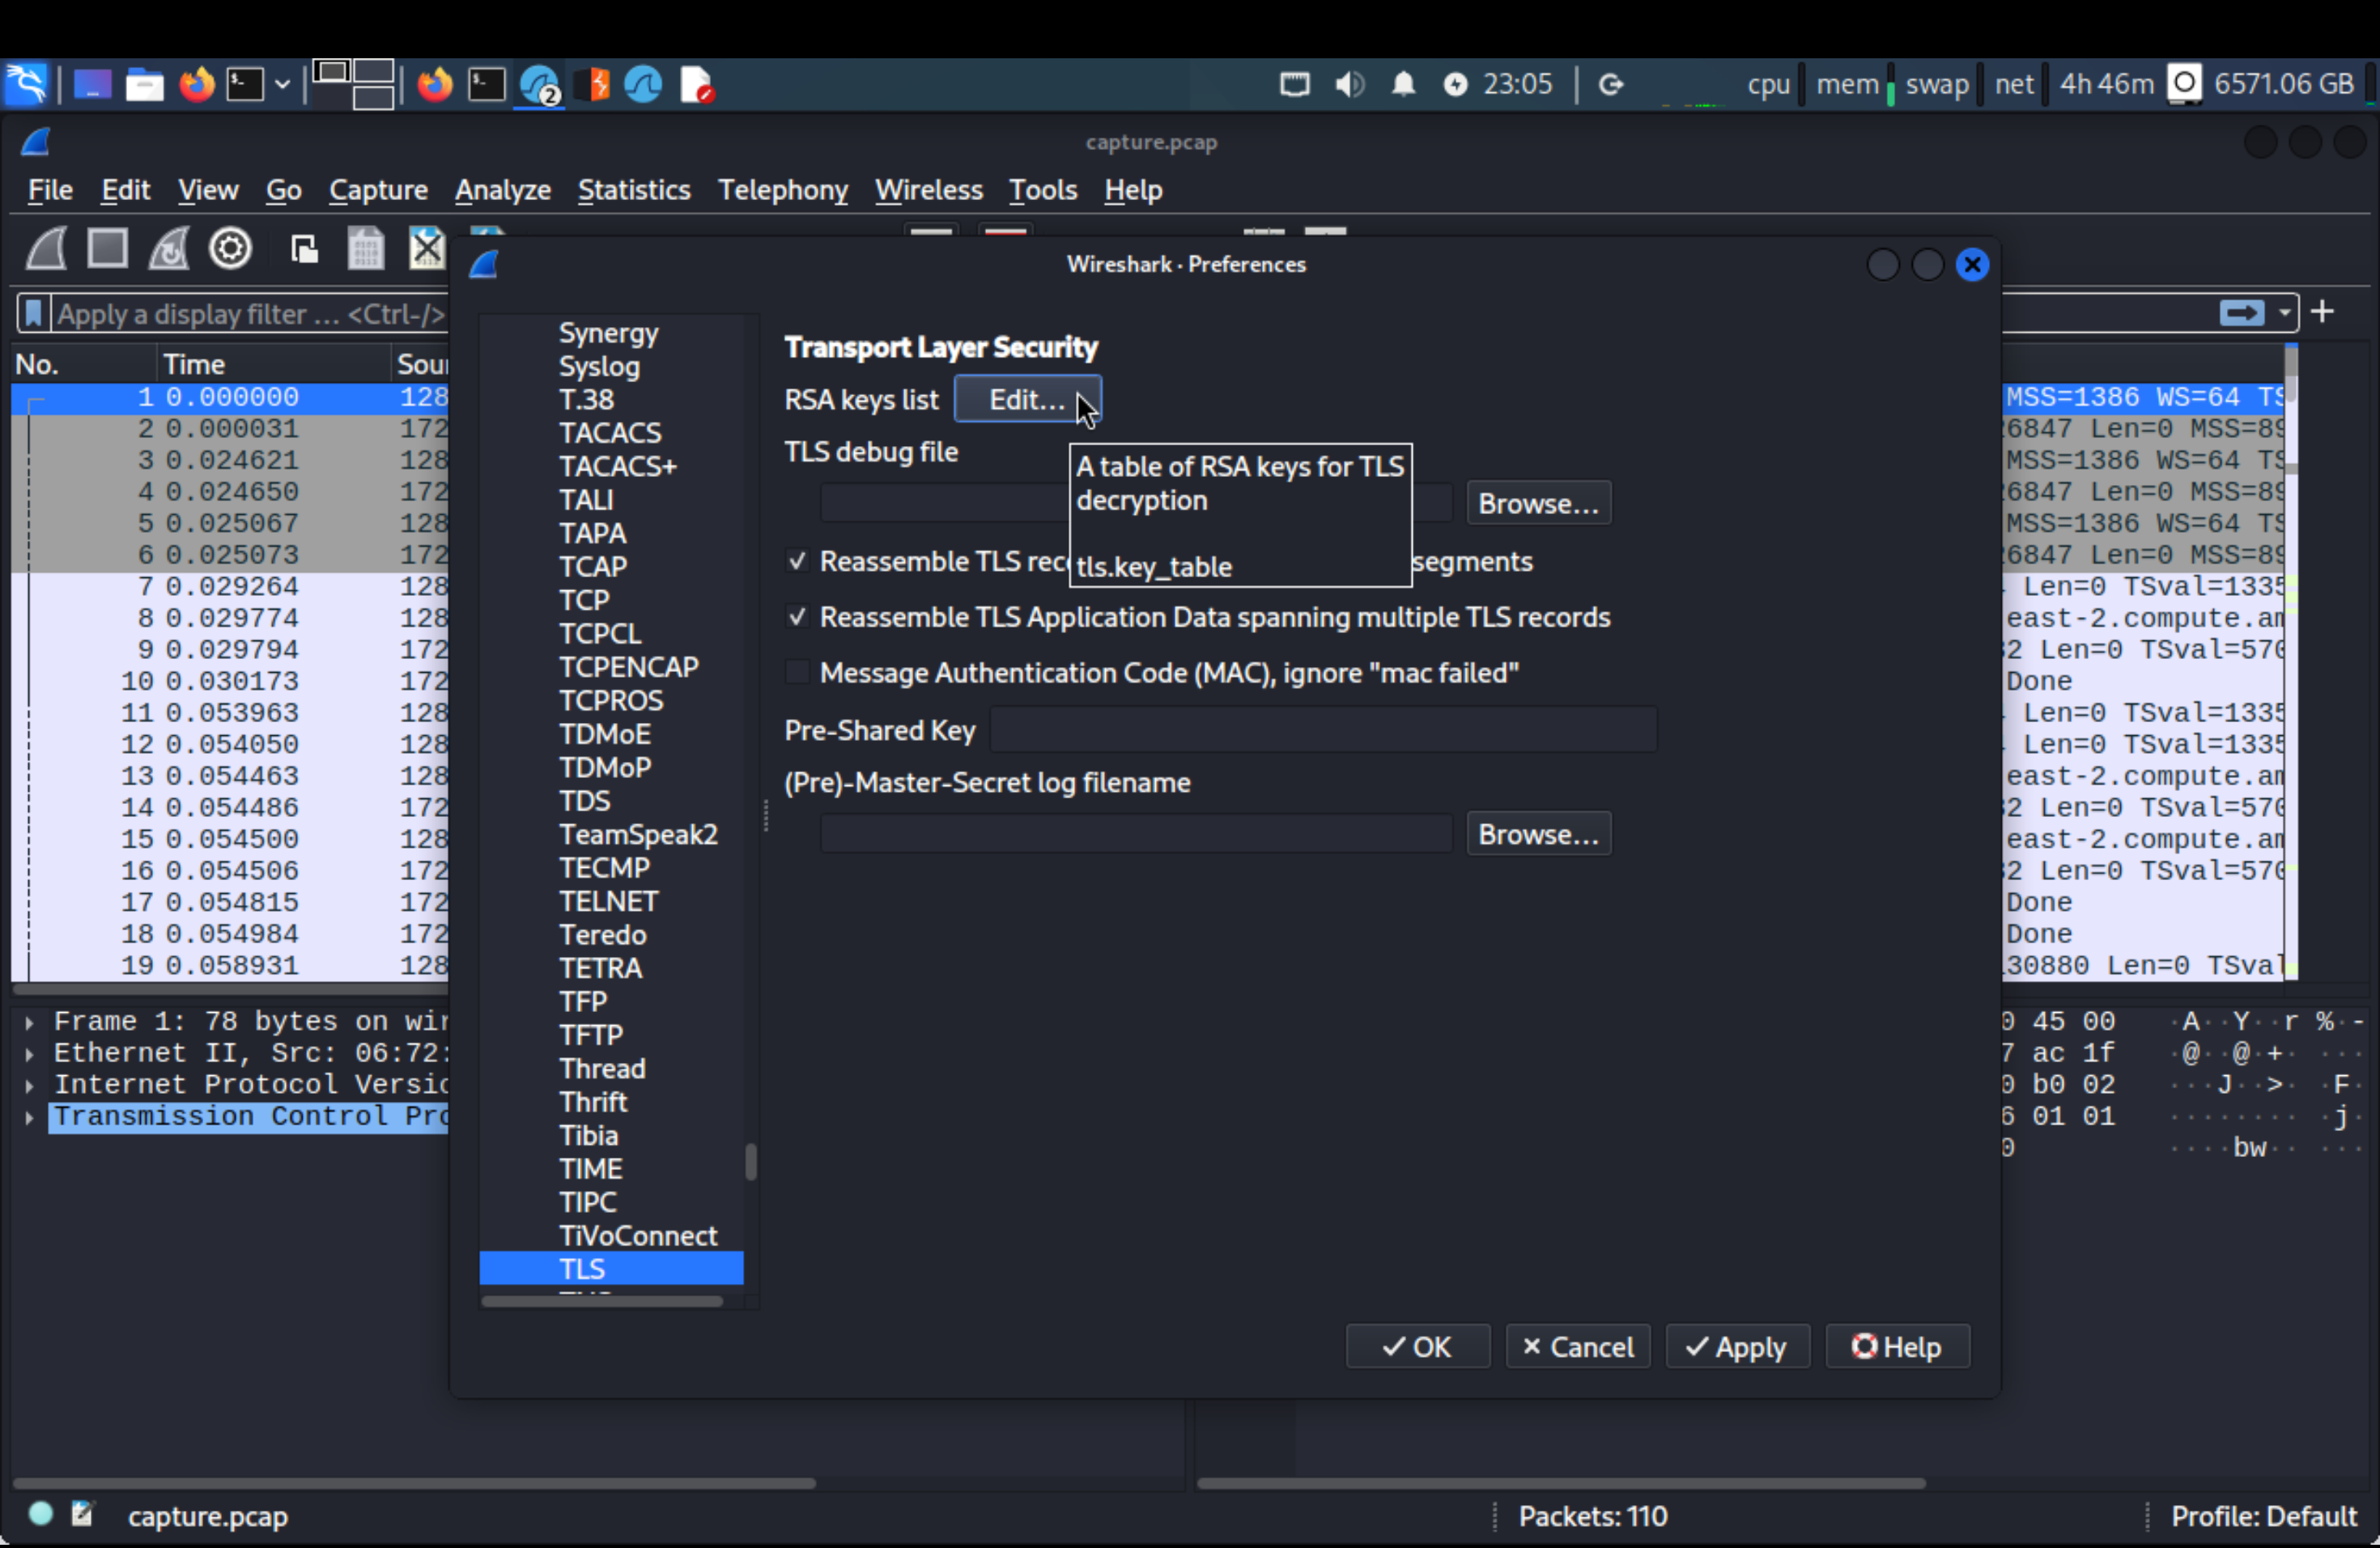Start capturing packets with the shark fin icon

pyautogui.click(x=46, y=248)
